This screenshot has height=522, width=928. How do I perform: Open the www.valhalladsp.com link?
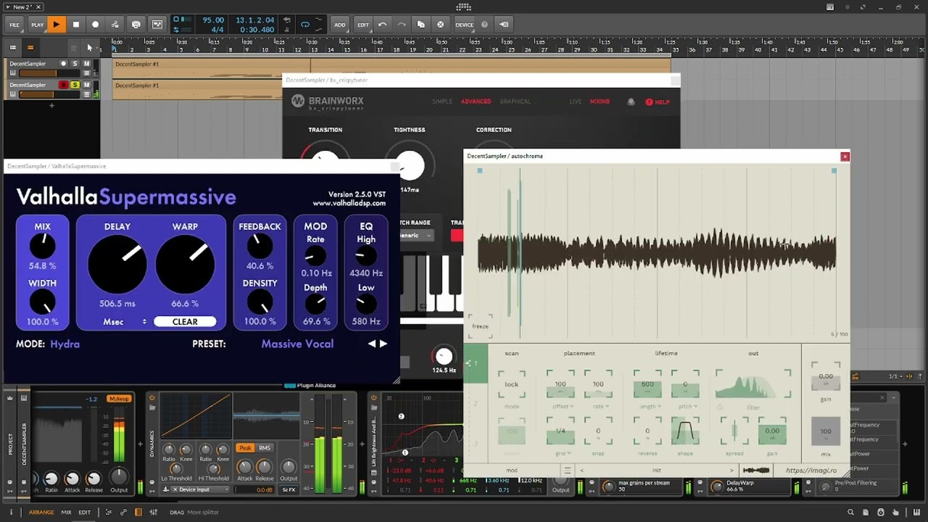(349, 204)
